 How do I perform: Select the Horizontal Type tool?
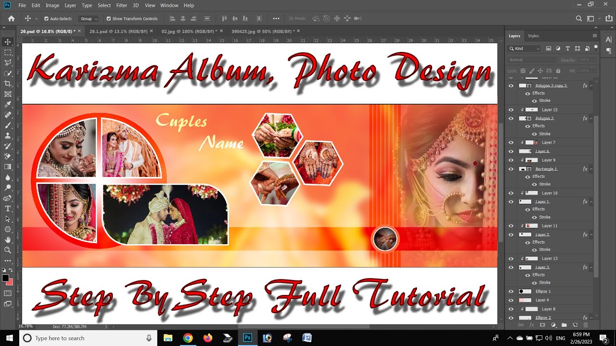(x=8, y=209)
